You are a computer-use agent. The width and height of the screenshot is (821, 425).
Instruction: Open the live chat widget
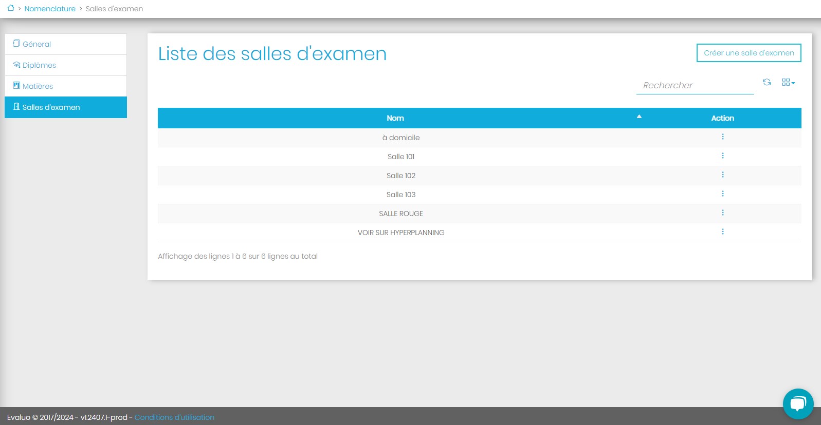pyautogui.click(x=797, y=403)
